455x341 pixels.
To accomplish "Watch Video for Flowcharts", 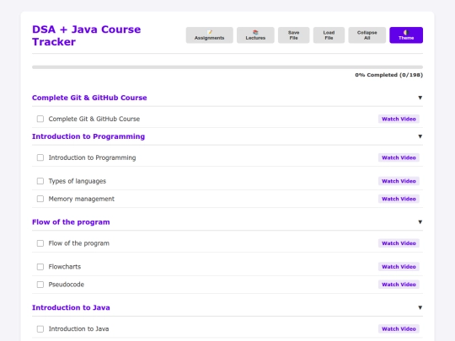I will 399,267.
